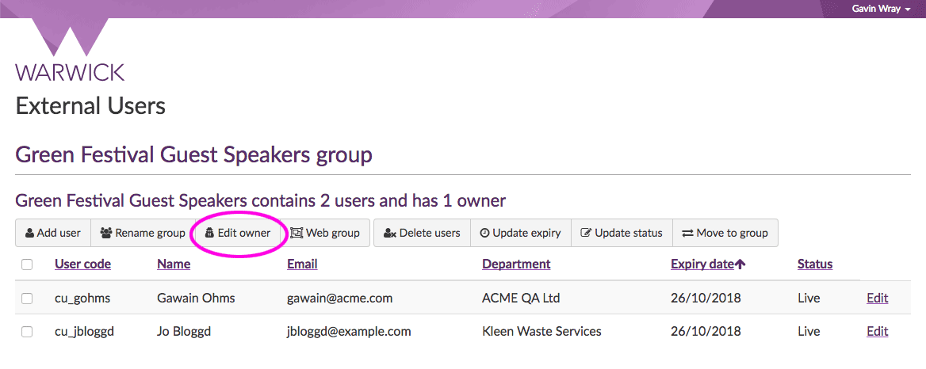
Task: Sort users by Name column header
Action: click(x=174, y=264)
